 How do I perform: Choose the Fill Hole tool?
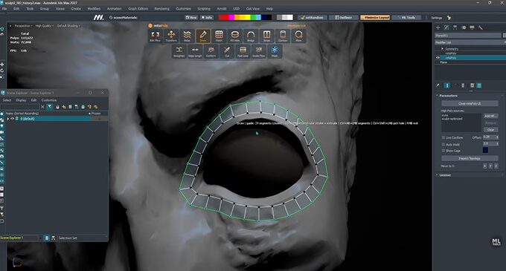(x=235, y=36)
